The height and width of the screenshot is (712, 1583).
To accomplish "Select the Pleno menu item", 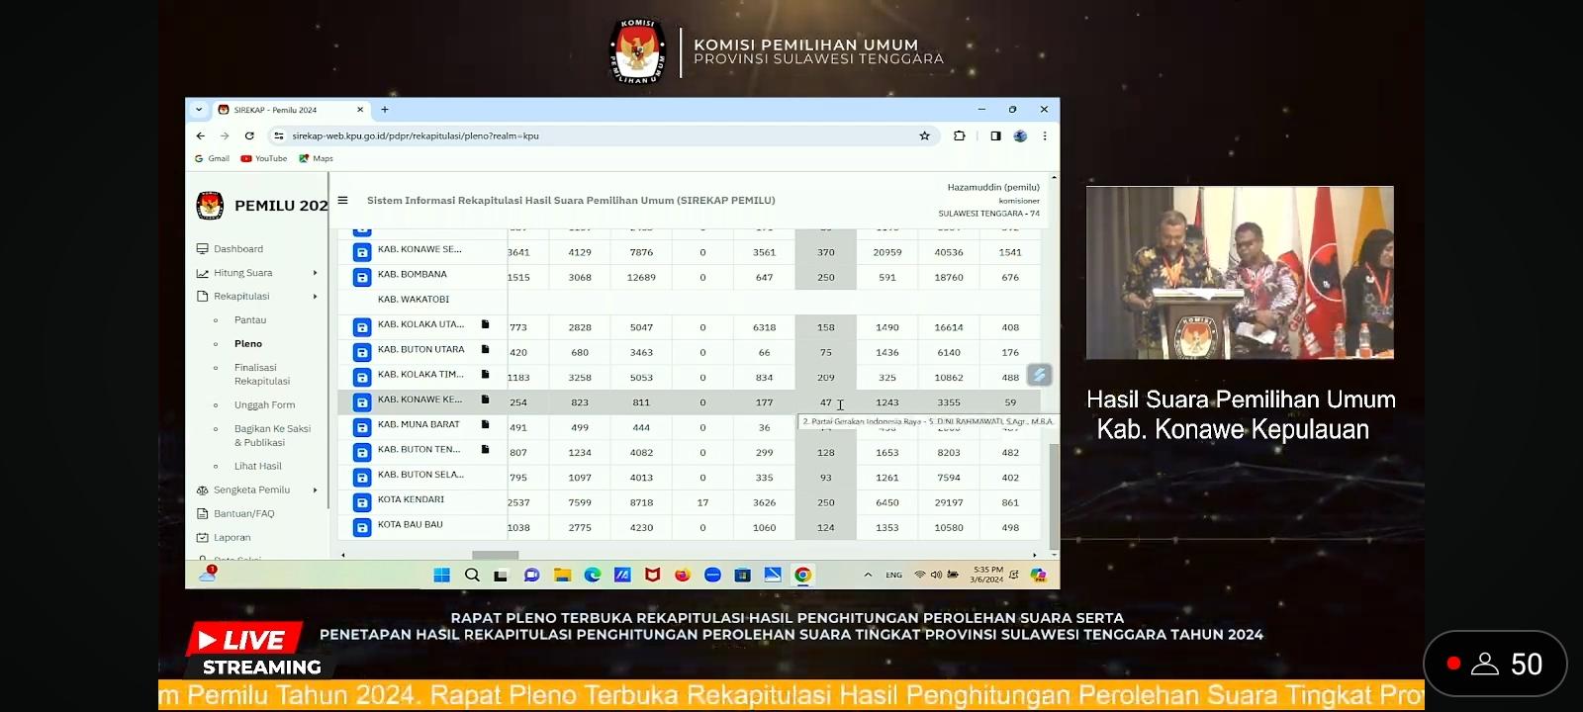I will (248, 344).
